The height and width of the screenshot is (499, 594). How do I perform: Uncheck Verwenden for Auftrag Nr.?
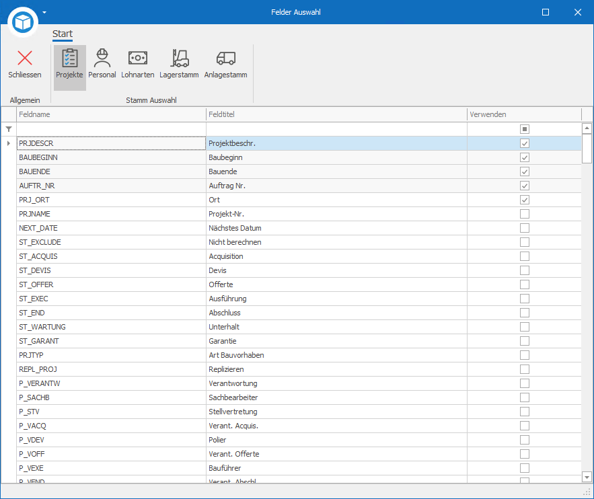coord(525,186)
